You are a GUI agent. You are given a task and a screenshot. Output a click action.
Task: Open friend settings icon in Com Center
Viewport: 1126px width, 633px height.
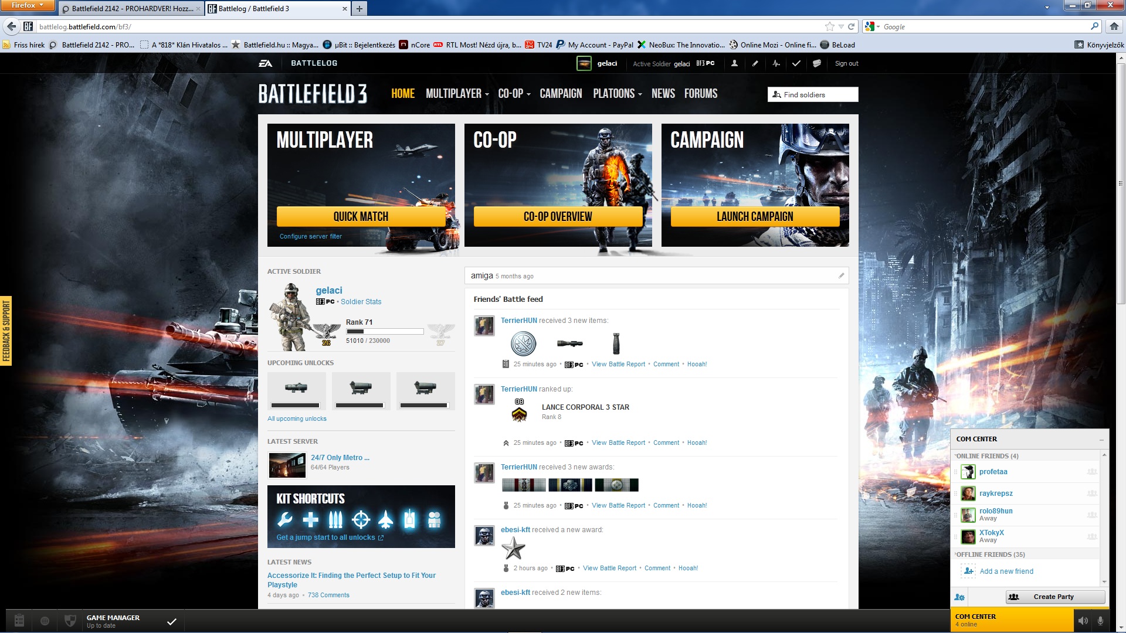pyautogui.click(x=959, y=597)
